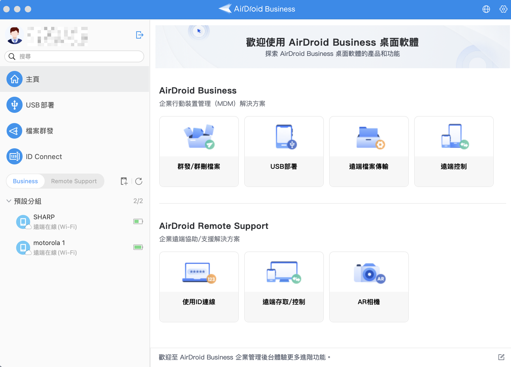Image resolution: width=511 pixels, height=367 pixels.
Task: Open the settings gear icon
Action: click(x=503, y=9)
